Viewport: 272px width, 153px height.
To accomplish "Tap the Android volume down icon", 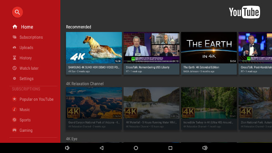I will pos(67,148).
